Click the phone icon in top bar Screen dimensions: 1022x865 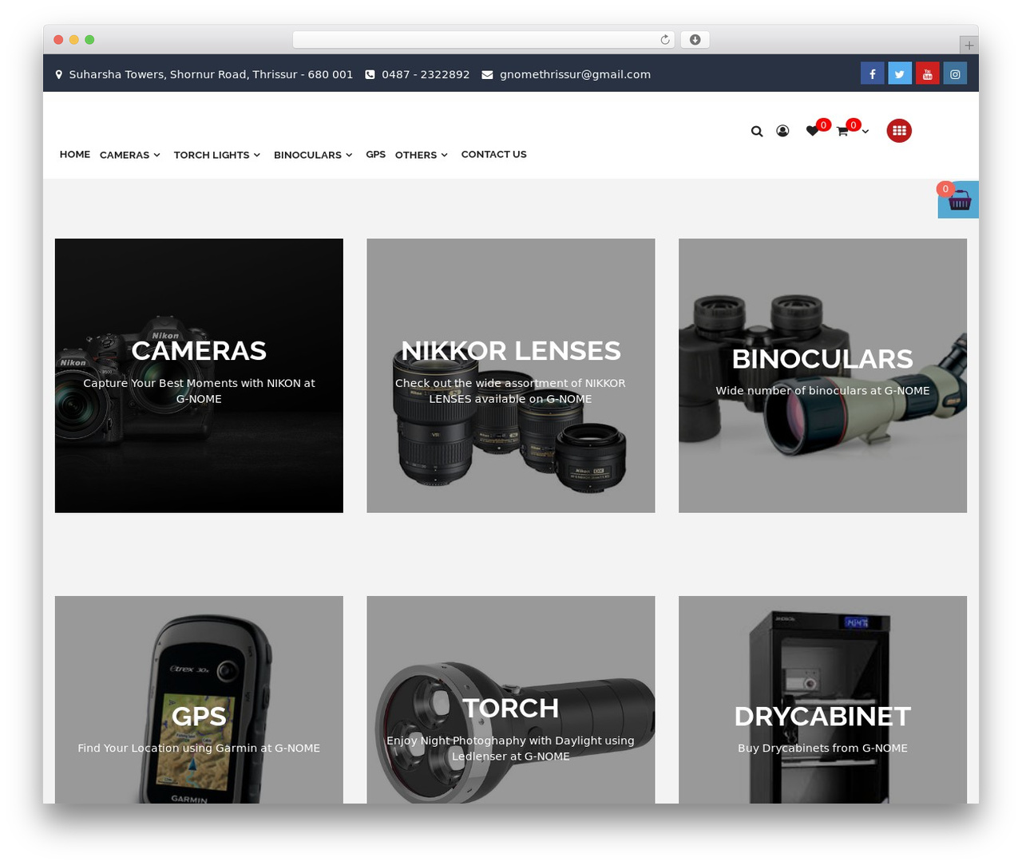click(370, 74)
